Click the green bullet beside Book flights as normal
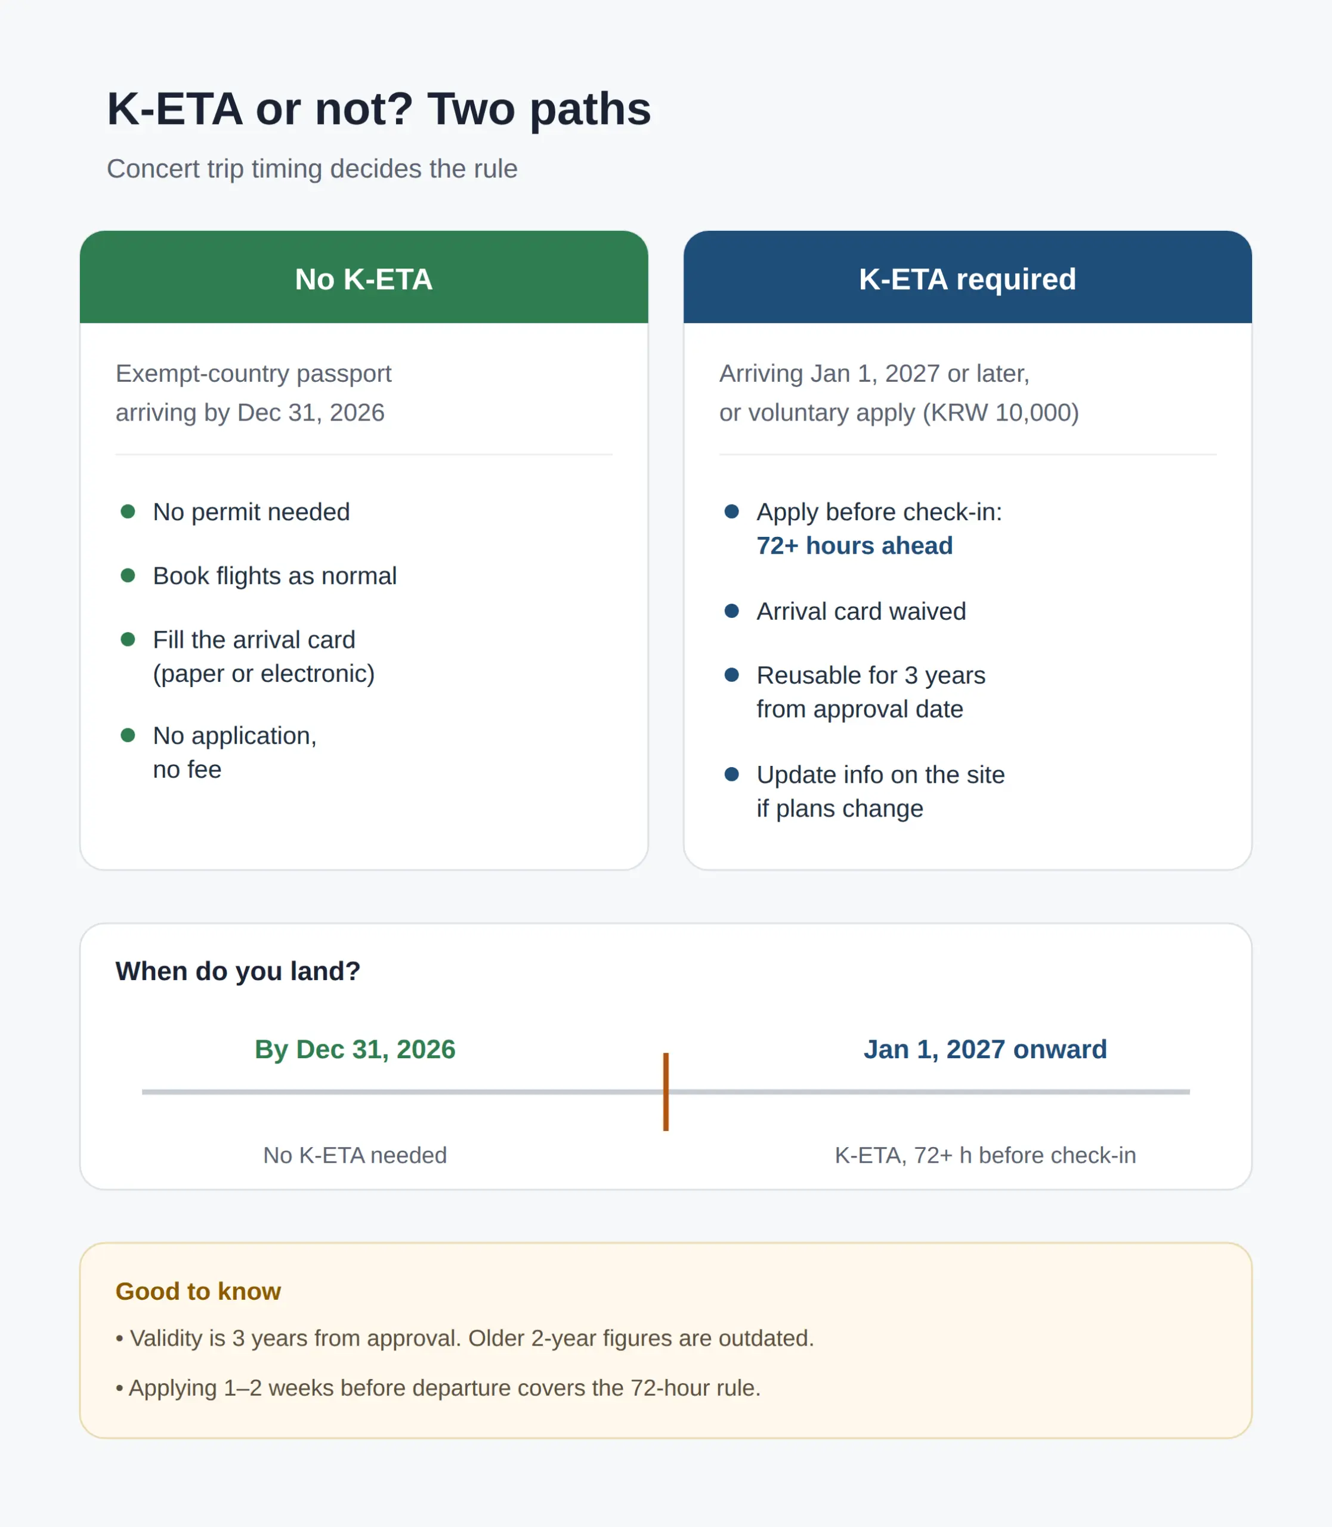Screen dimensions: 1332x1527 point(128,576)
